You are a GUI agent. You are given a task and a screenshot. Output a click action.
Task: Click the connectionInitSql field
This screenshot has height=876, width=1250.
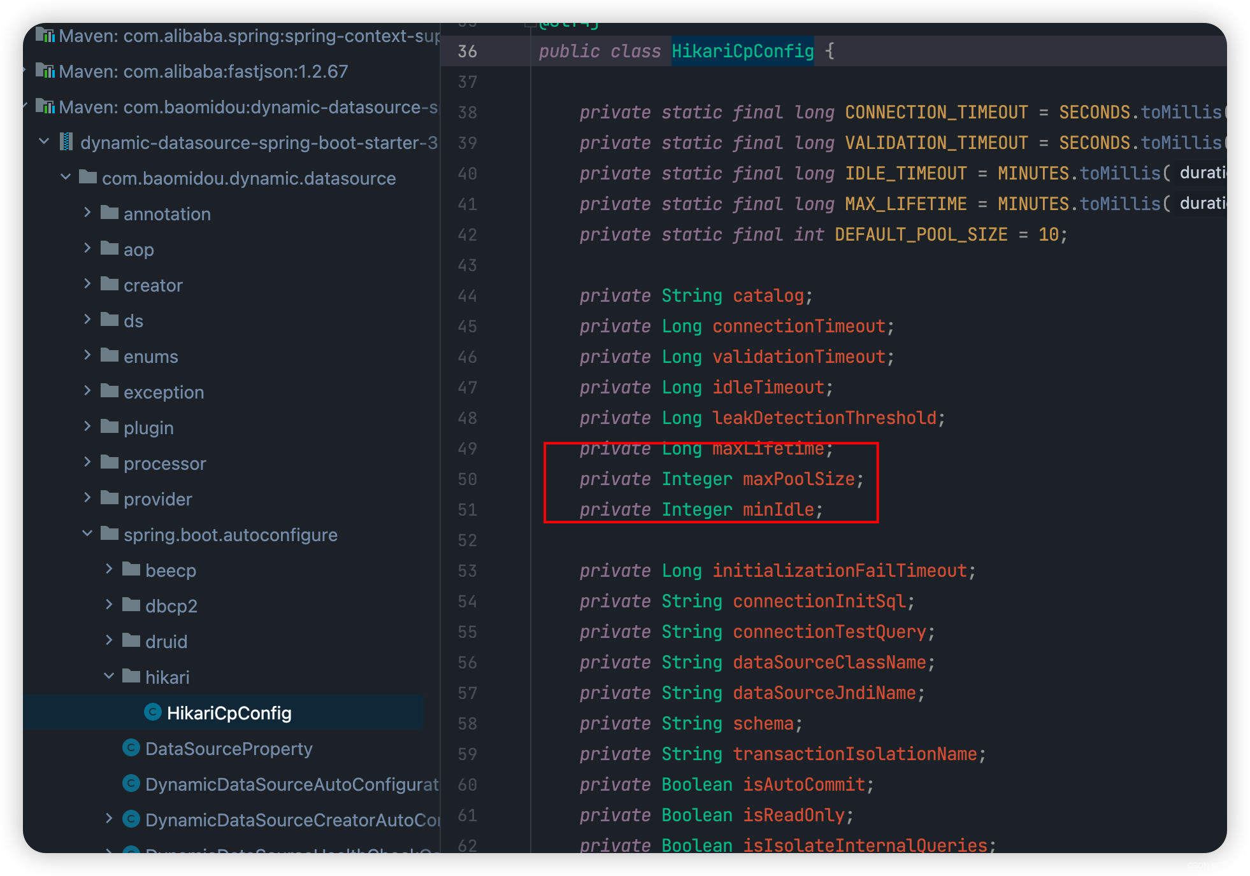point(819,601)
